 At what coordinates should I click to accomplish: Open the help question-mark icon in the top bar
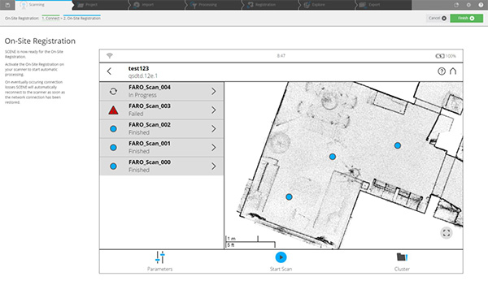481,5
